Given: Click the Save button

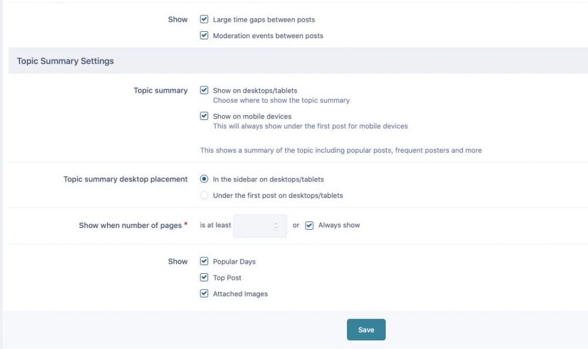Looking at the screenshot, I should point(366,330).
